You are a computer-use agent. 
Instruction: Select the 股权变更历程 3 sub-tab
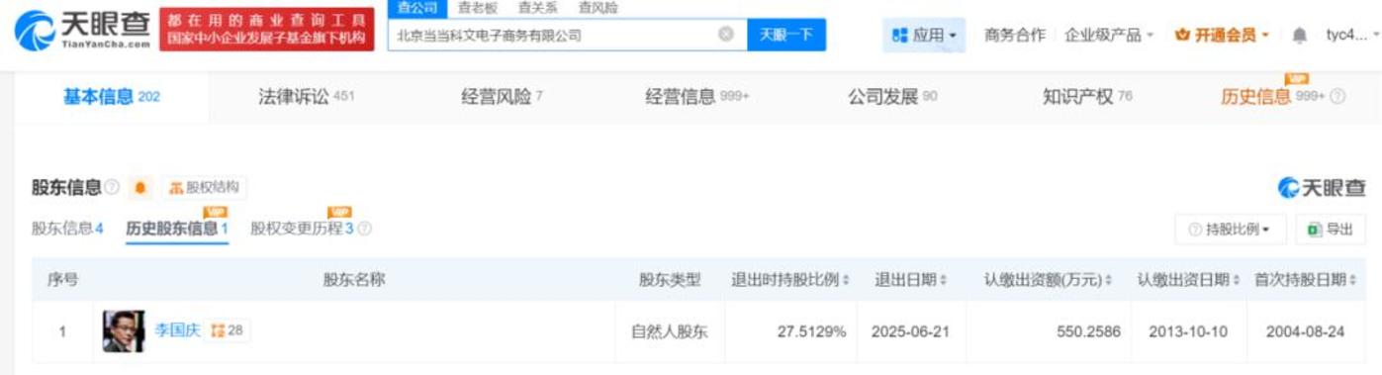(x=302, y=229)
